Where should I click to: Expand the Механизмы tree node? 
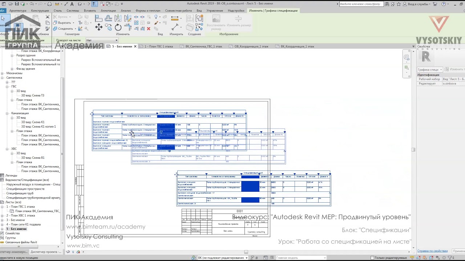tap(3, 73)
